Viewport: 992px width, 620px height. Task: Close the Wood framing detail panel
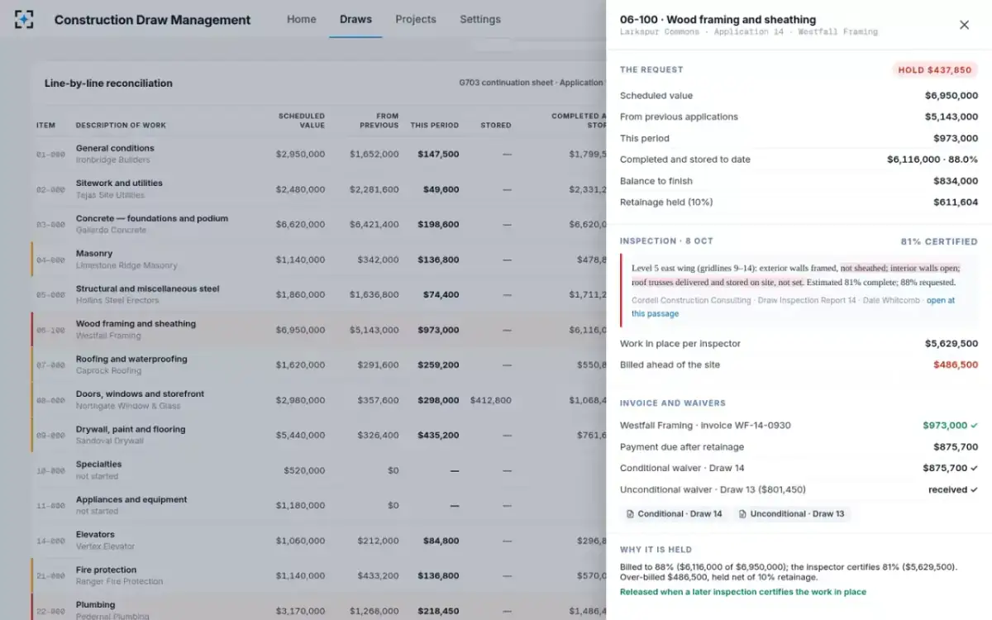point(964,25)
